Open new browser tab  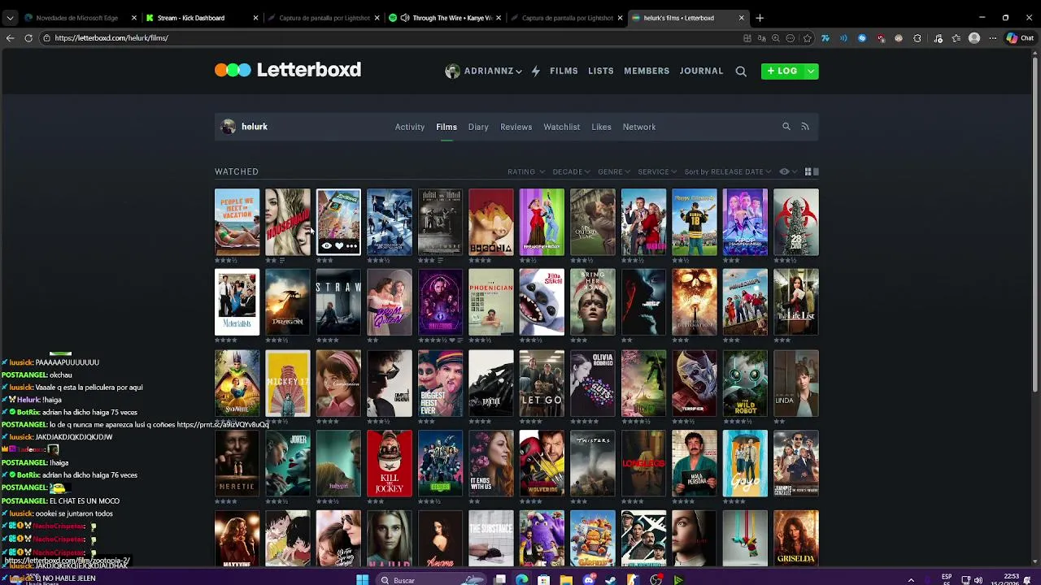760,17
